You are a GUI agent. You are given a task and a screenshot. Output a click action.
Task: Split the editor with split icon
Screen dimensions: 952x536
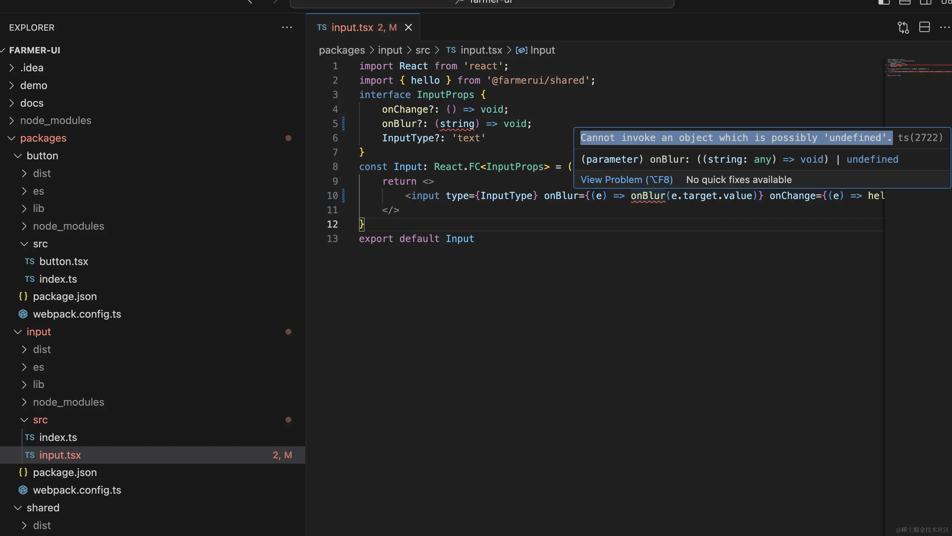point(924,27)
